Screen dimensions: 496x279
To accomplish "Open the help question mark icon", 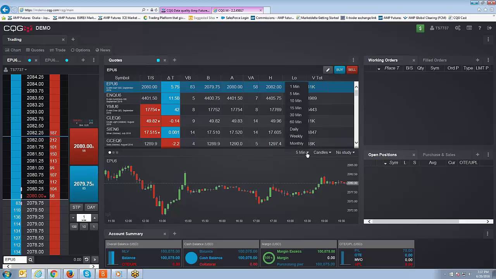I will (x=479, y=28).
